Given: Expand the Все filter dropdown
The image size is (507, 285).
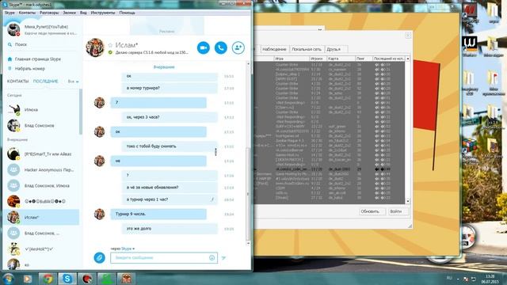Looking at the screenshot, I should tap(73, 82).
